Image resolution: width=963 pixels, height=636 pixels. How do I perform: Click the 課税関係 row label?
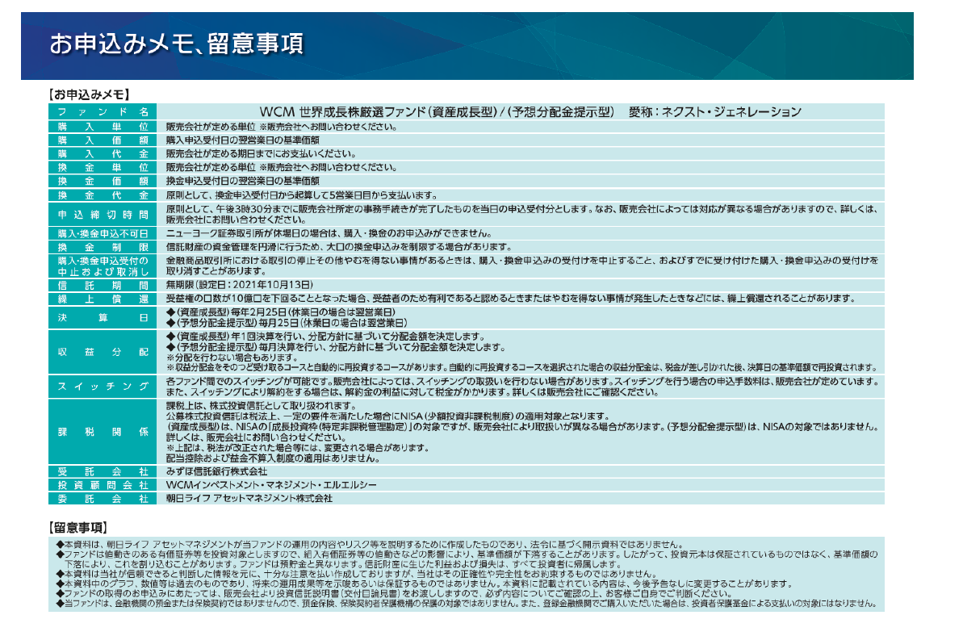tap(103, 432)
